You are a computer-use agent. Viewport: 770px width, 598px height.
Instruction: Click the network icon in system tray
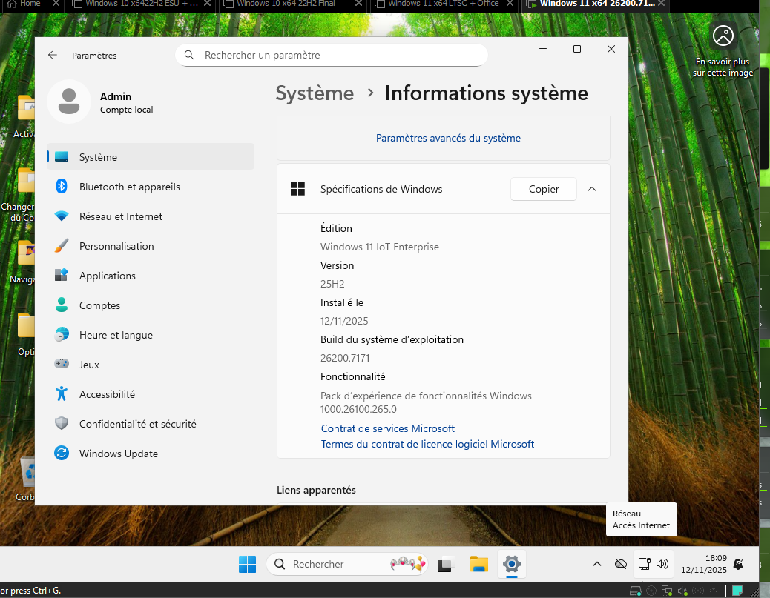click(x=644, y=564)
